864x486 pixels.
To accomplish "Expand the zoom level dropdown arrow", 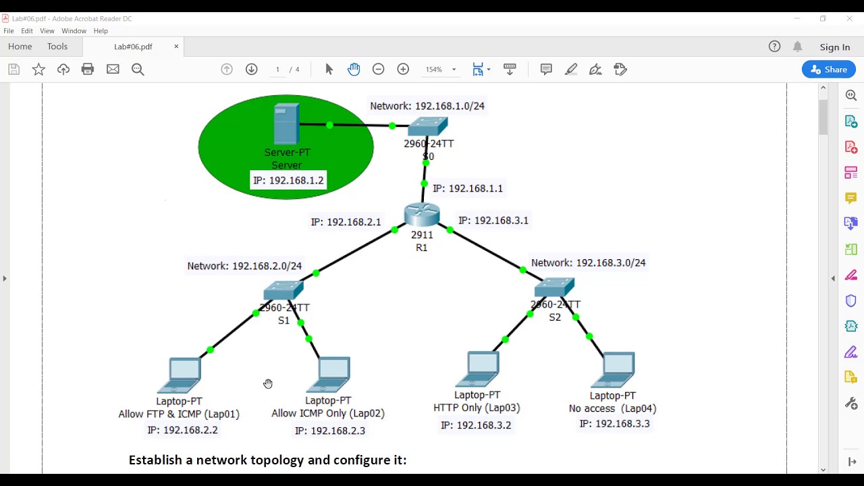I will 454,70.
